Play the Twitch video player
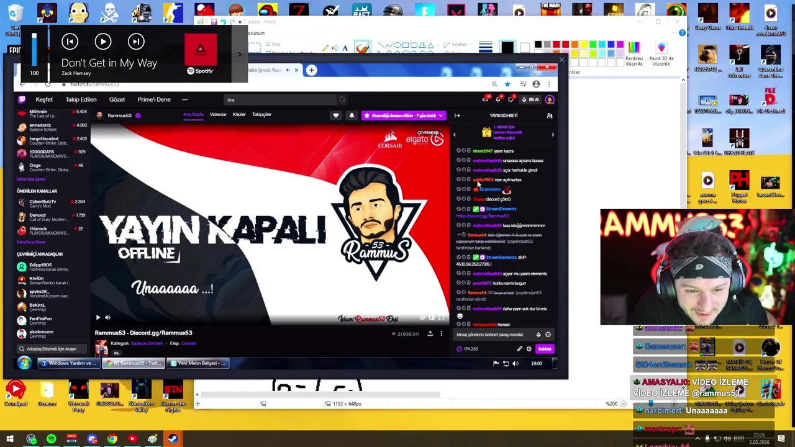The height and width of the screenshot is (447, 795). (98, 317)
